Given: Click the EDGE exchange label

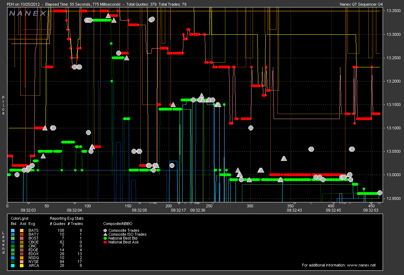Looking at the screenshot, I should tap(33, 250).
